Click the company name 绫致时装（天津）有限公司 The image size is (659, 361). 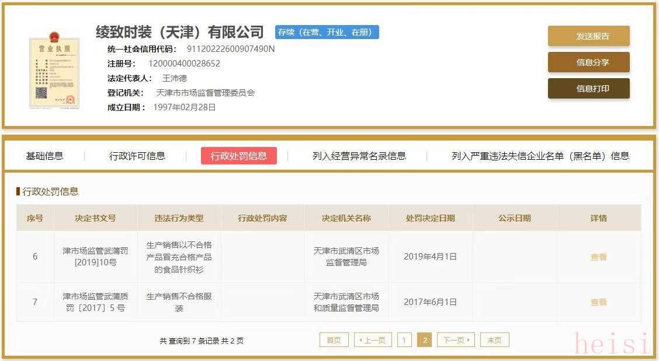(x=180, y=32)
